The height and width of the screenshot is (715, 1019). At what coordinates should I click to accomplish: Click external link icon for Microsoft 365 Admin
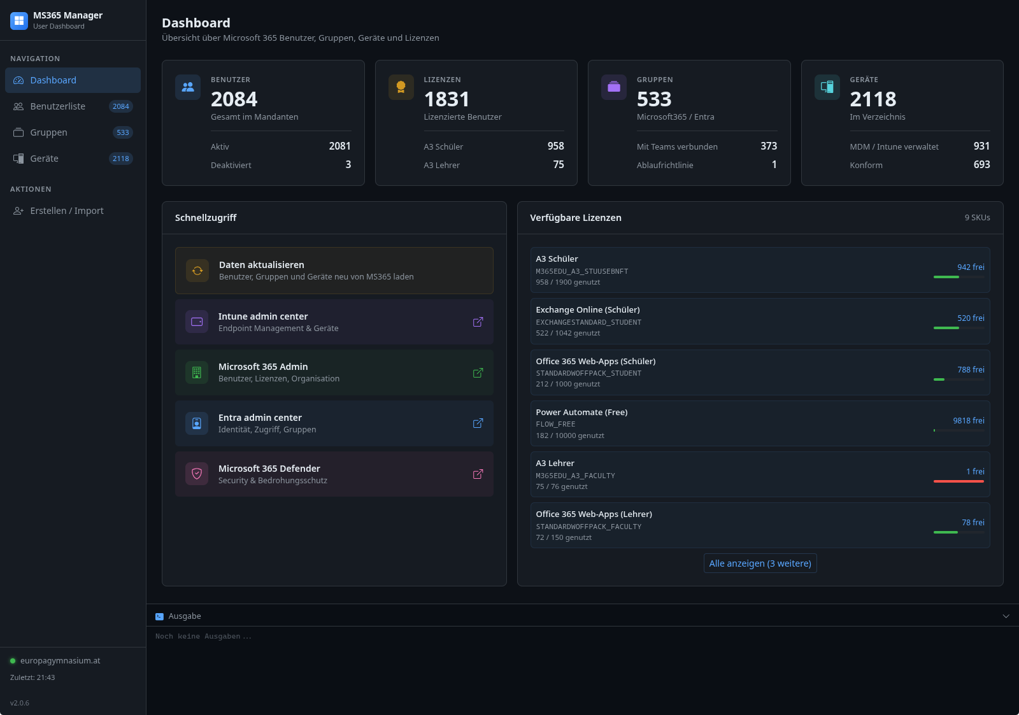478,372
